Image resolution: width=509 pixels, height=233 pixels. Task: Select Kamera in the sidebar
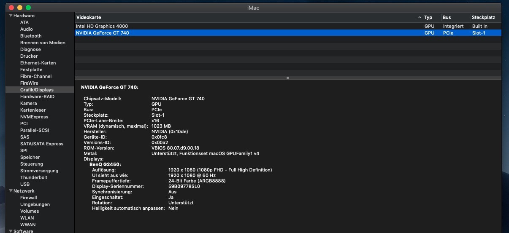28,103
